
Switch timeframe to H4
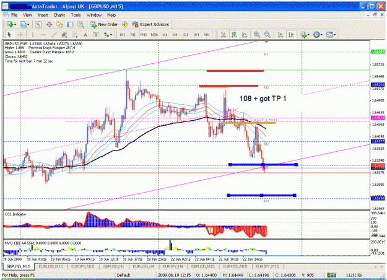pyautogui.click(x=175, y=35)
